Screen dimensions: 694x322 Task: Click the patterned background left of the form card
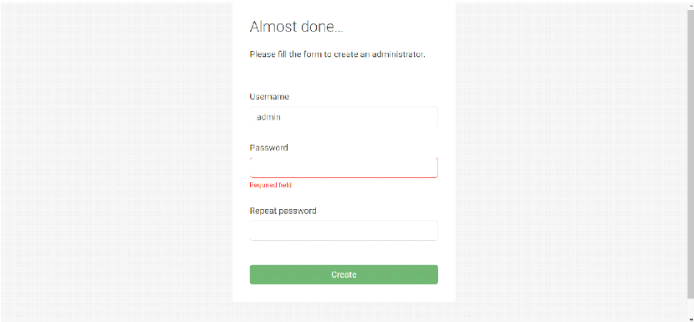point(116,161)
